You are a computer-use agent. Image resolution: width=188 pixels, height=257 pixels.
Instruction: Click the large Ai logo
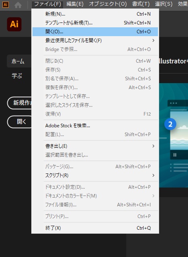14,24
